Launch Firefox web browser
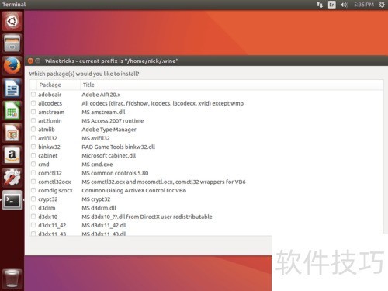The width and height of the screenshot is (388, 291). 12,66
